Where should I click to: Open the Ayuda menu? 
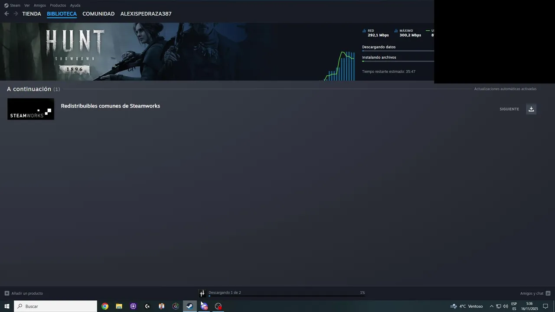(75, 5)
